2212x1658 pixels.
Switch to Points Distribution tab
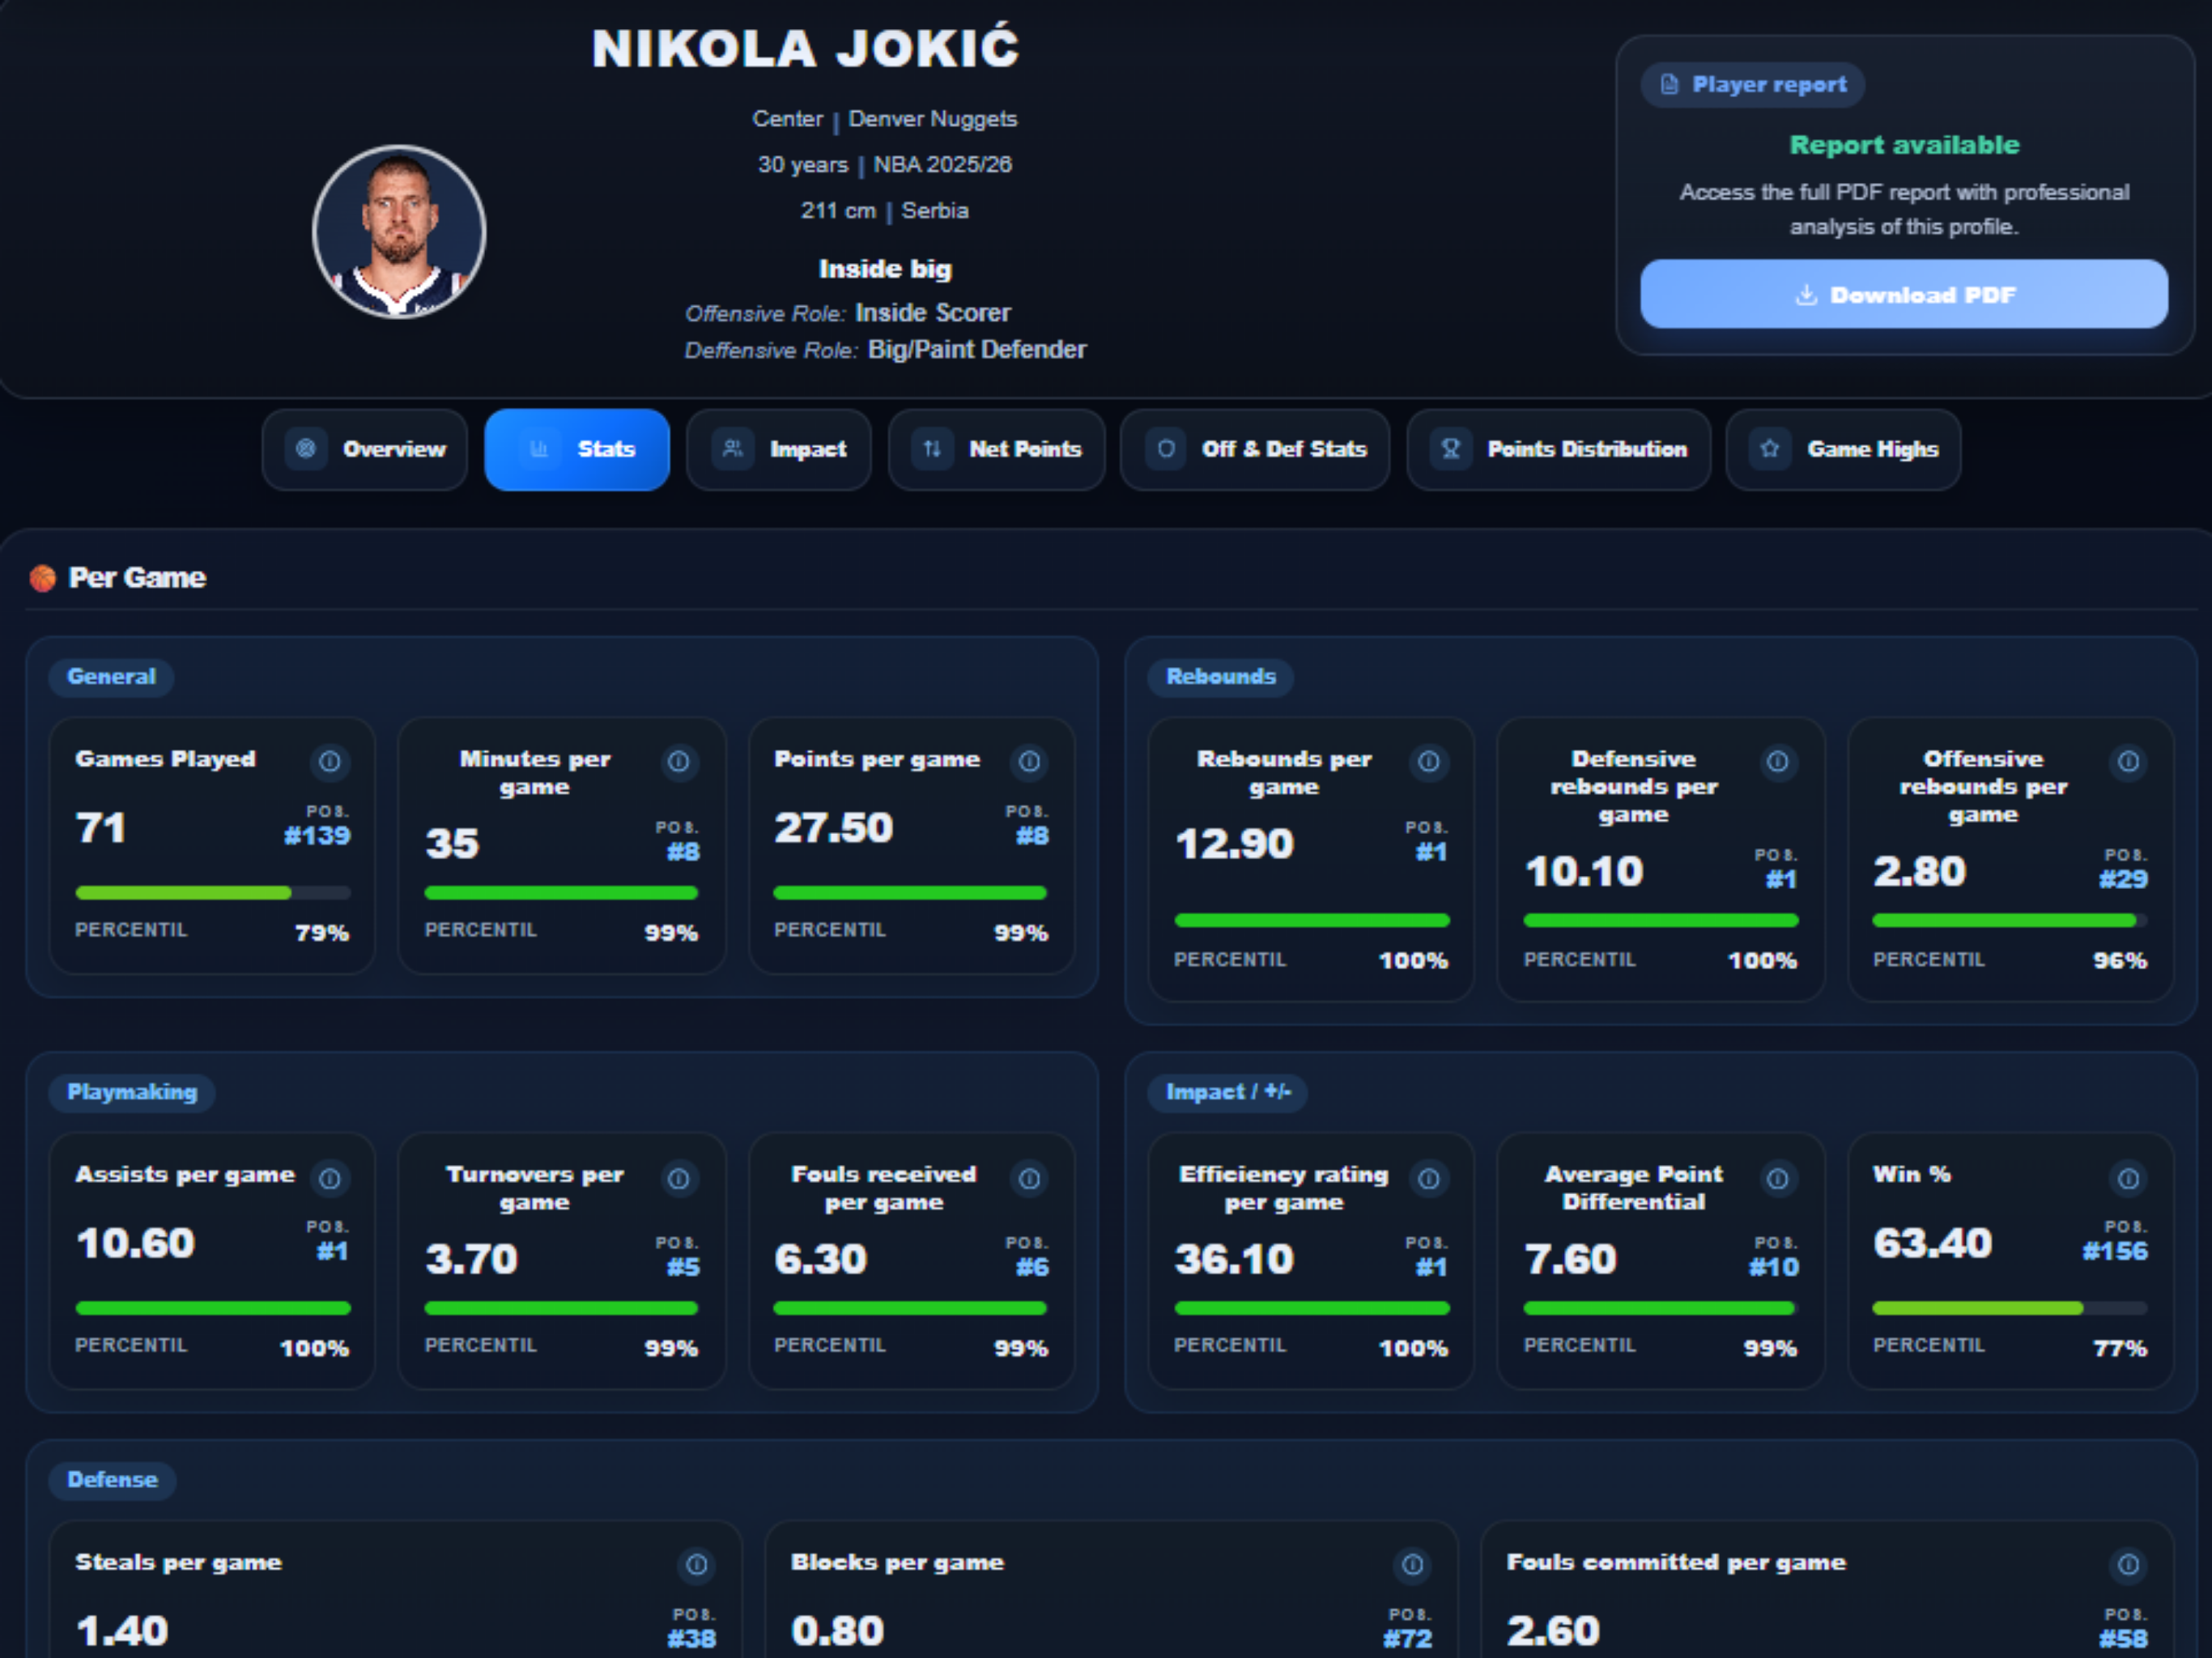click(1559, 449)
